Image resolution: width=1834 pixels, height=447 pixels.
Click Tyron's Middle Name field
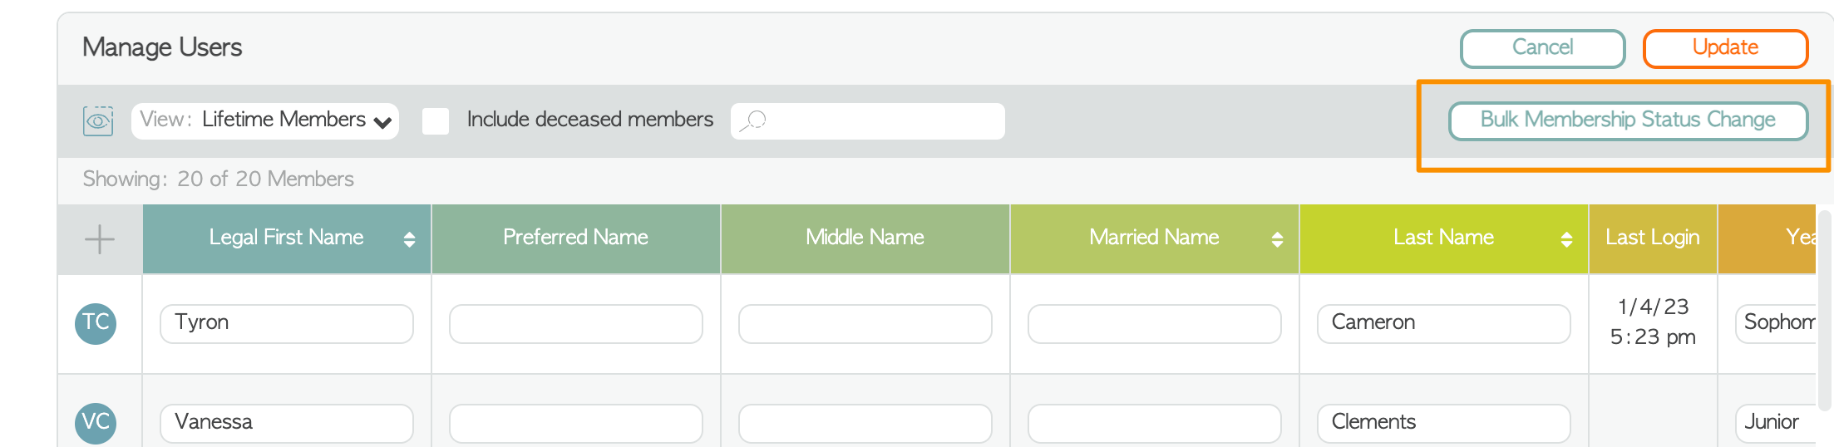[865, 323]
